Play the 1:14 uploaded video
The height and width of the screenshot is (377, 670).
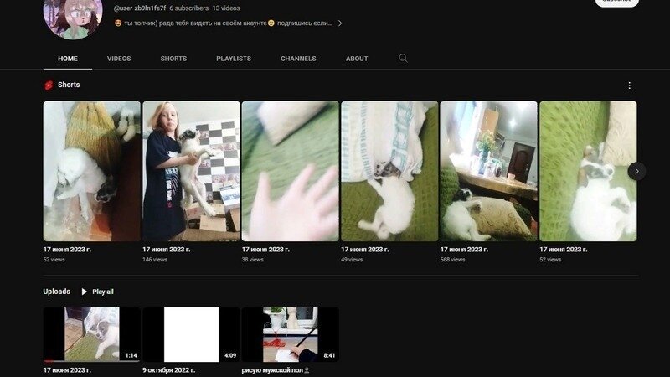pyautogui.click(x=91, y=334)
